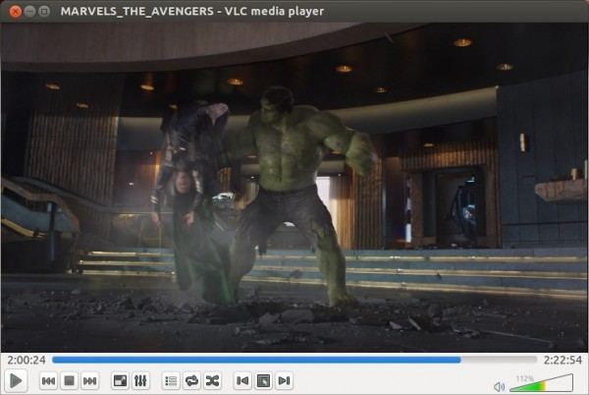Click the MARVELS_THE_AVENGERS title bar text
The height and width of the screenshot is (395, 589).
(x=192, y=11)
